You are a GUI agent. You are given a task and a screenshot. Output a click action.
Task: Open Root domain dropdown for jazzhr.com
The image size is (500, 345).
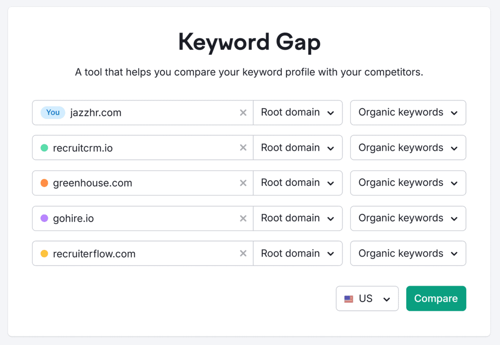click(297, 113)
